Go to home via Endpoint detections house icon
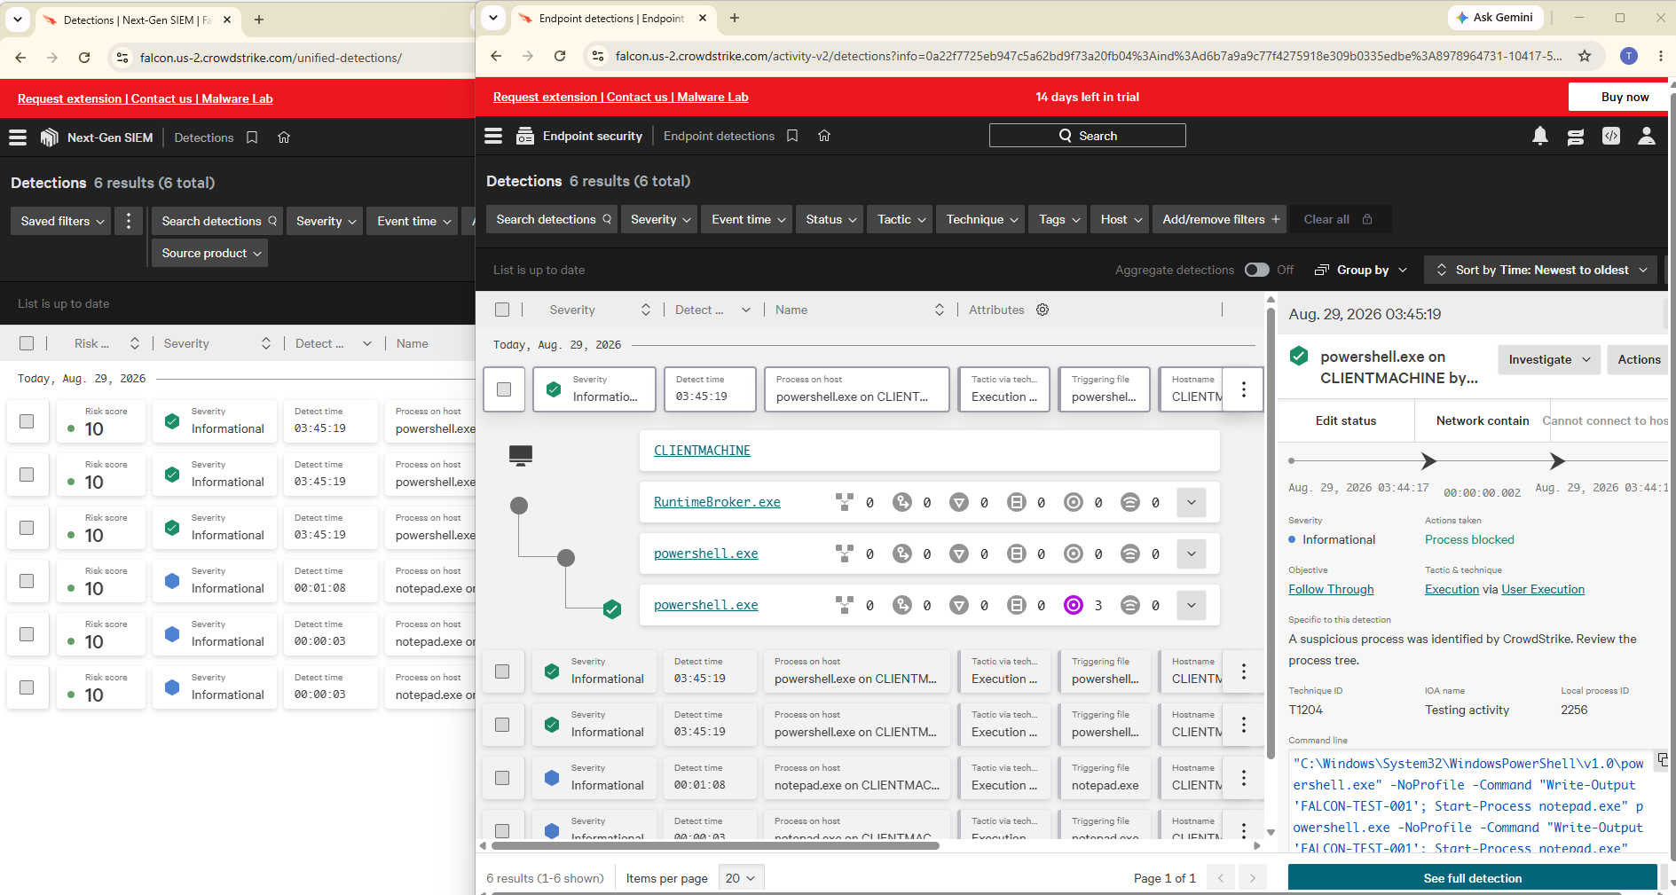 pos(824,136)
